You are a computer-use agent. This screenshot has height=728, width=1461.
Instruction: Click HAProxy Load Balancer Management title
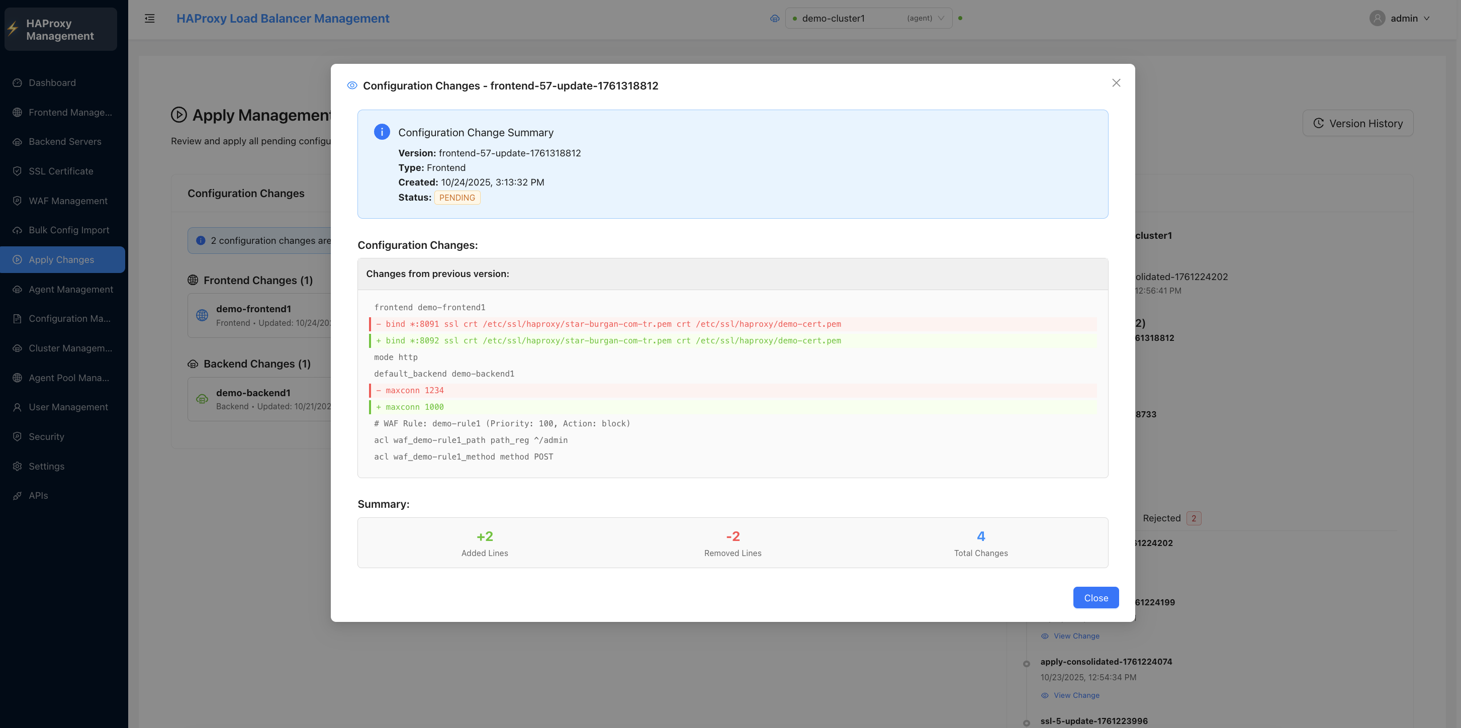click(x=283, y=18)
